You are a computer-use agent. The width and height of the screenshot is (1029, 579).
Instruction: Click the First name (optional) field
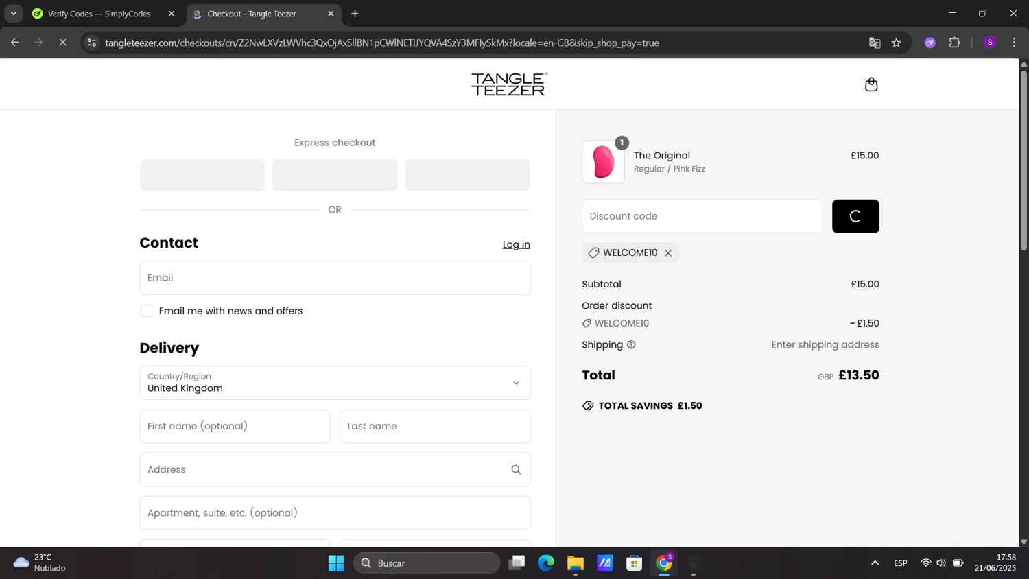click(x=235, y=426)
